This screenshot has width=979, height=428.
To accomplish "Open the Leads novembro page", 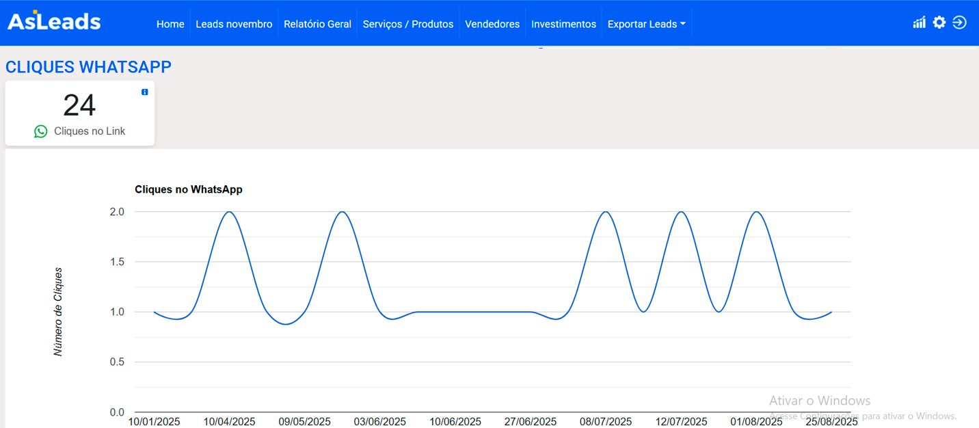I will (234, 24).
